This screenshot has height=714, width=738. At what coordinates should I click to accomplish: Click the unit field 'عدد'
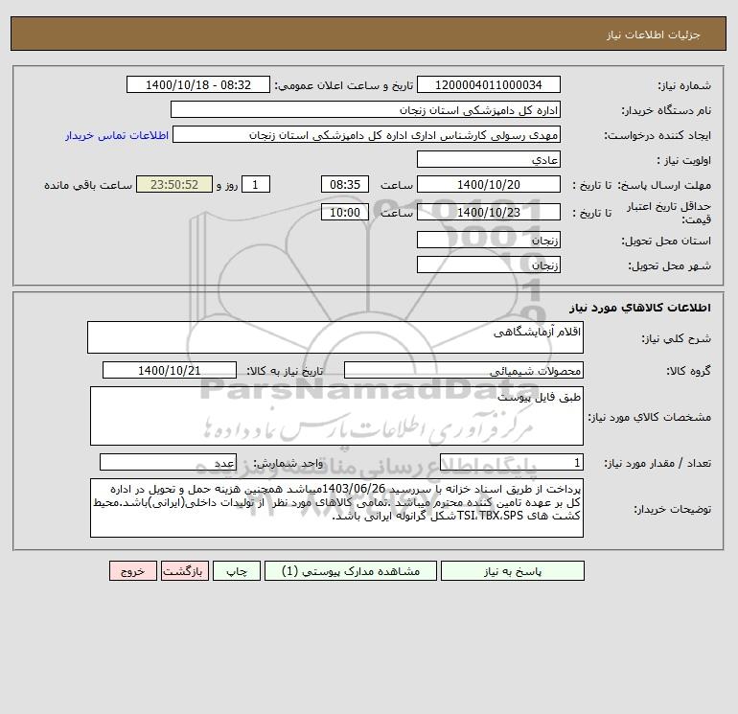168,462
